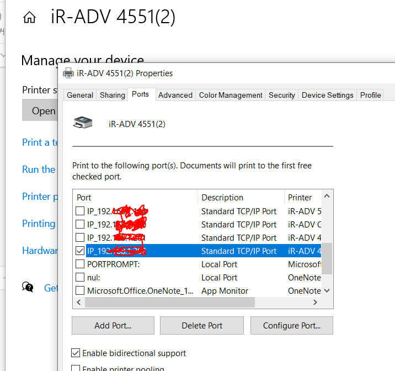Click the Home icon in Settings
Viewport: 395px width, 371px height.
(29, 18)
